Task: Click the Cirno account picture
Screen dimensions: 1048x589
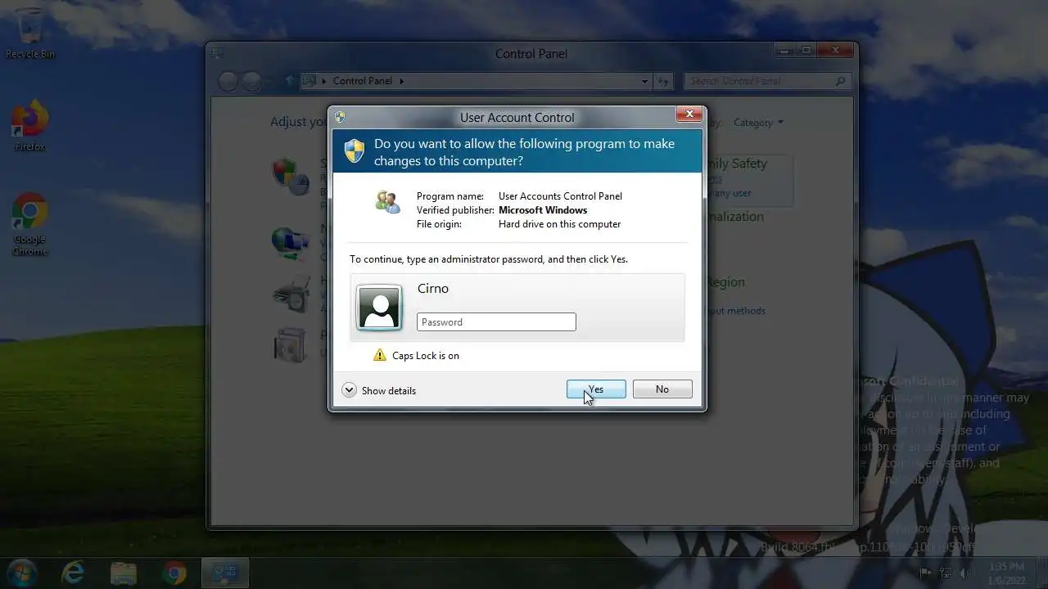Action: point(379,308)
